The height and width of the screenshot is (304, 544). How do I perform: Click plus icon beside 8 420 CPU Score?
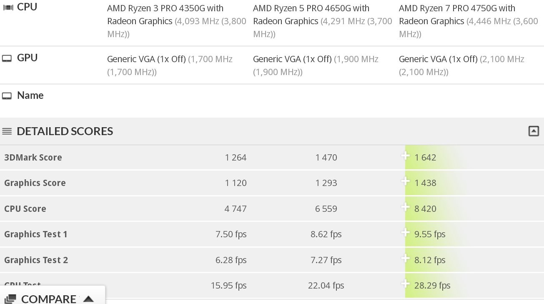point(405,207)
